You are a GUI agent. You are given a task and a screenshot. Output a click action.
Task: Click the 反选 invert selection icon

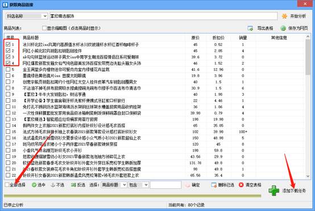73,185
